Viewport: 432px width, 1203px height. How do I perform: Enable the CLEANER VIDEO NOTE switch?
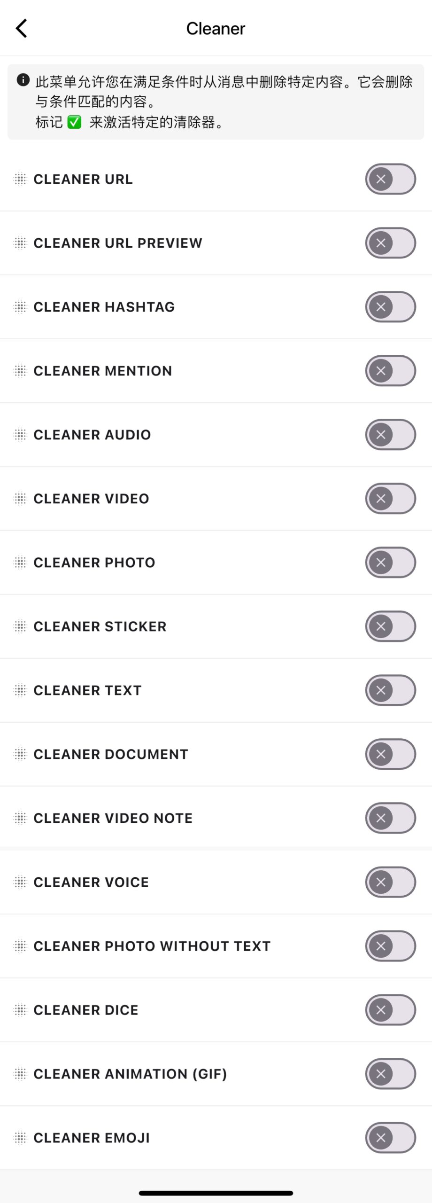pos(391,818)
